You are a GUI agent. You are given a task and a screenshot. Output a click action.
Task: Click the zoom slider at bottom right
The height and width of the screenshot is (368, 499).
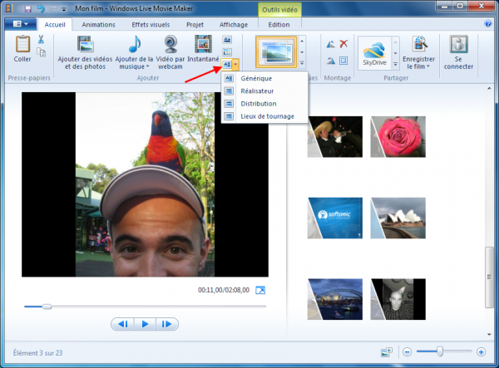440,351
